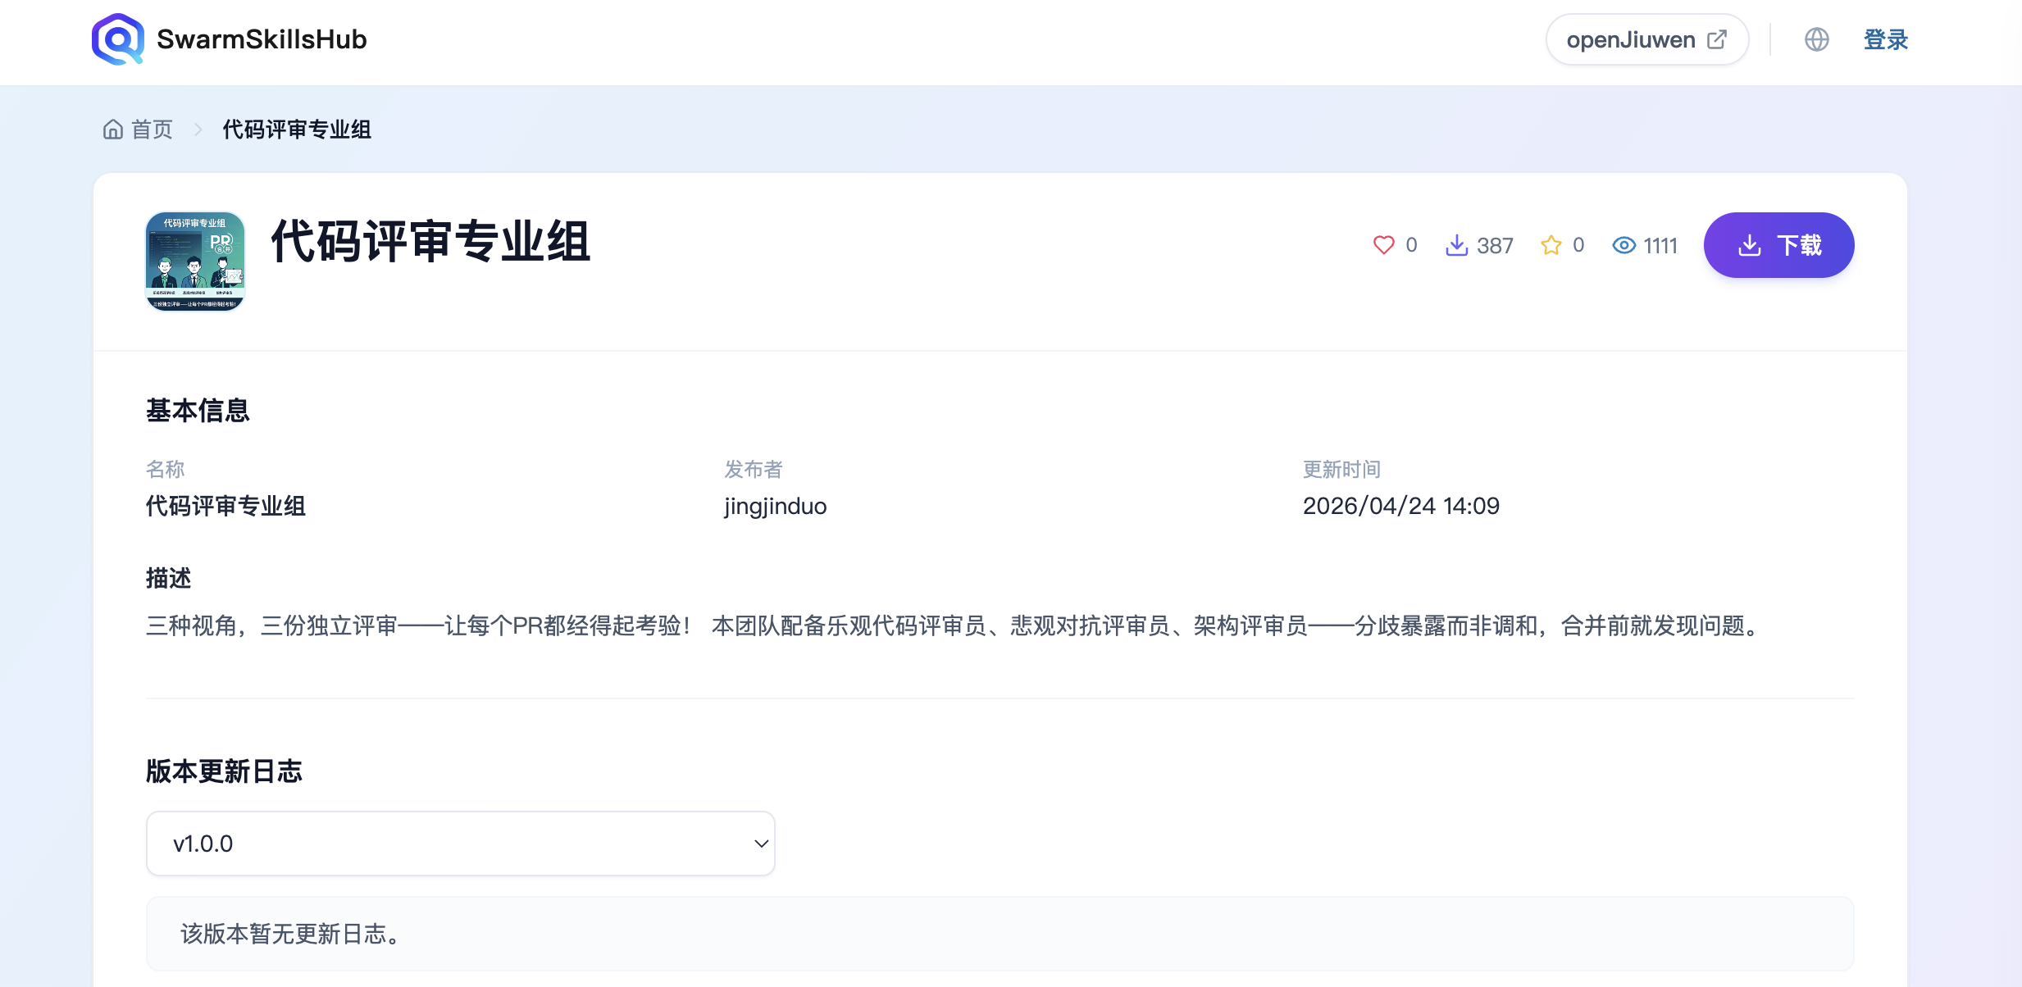
Task: Click the 发布者 field label
Action: 754,469
